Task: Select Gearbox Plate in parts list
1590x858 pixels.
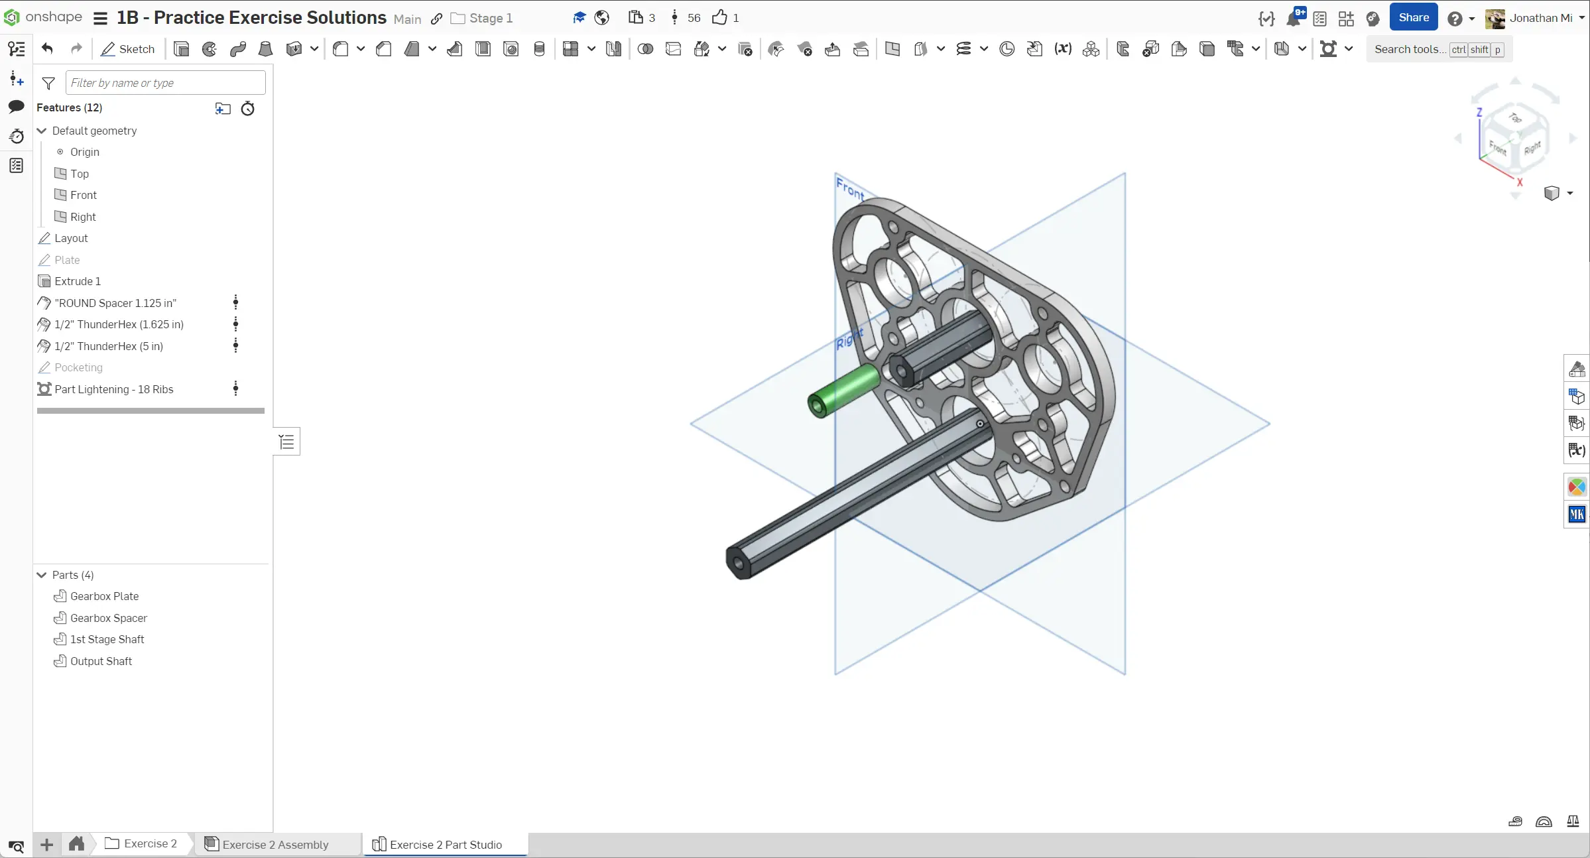Action: point(104,596)
